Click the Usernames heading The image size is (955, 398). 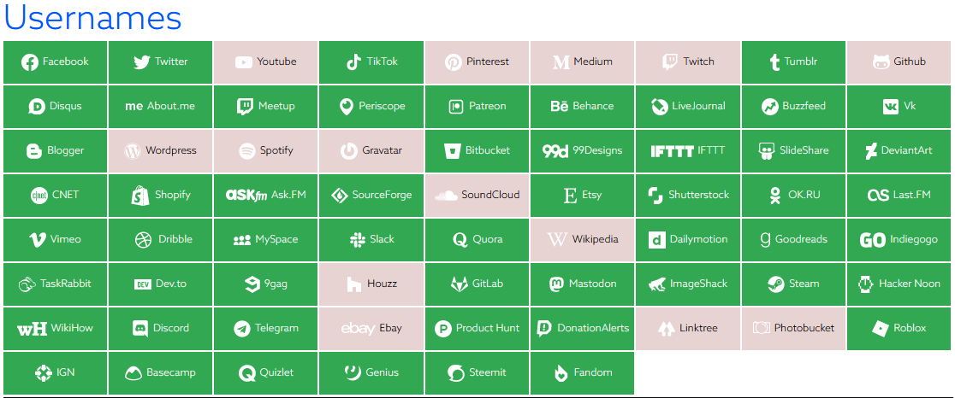pyautogui.click(x=92, y=18)
